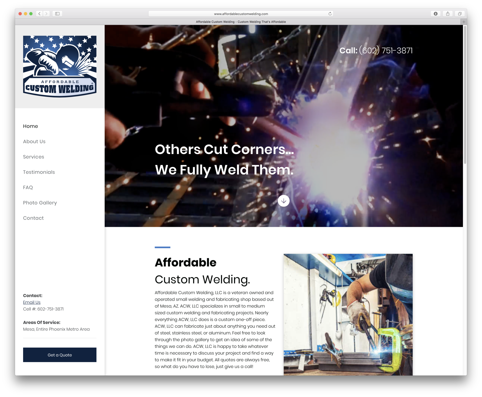The height and width of the screenshot is (397, 482).
Task: Visit the Testimonials page
Action: [x=39, y=172]
